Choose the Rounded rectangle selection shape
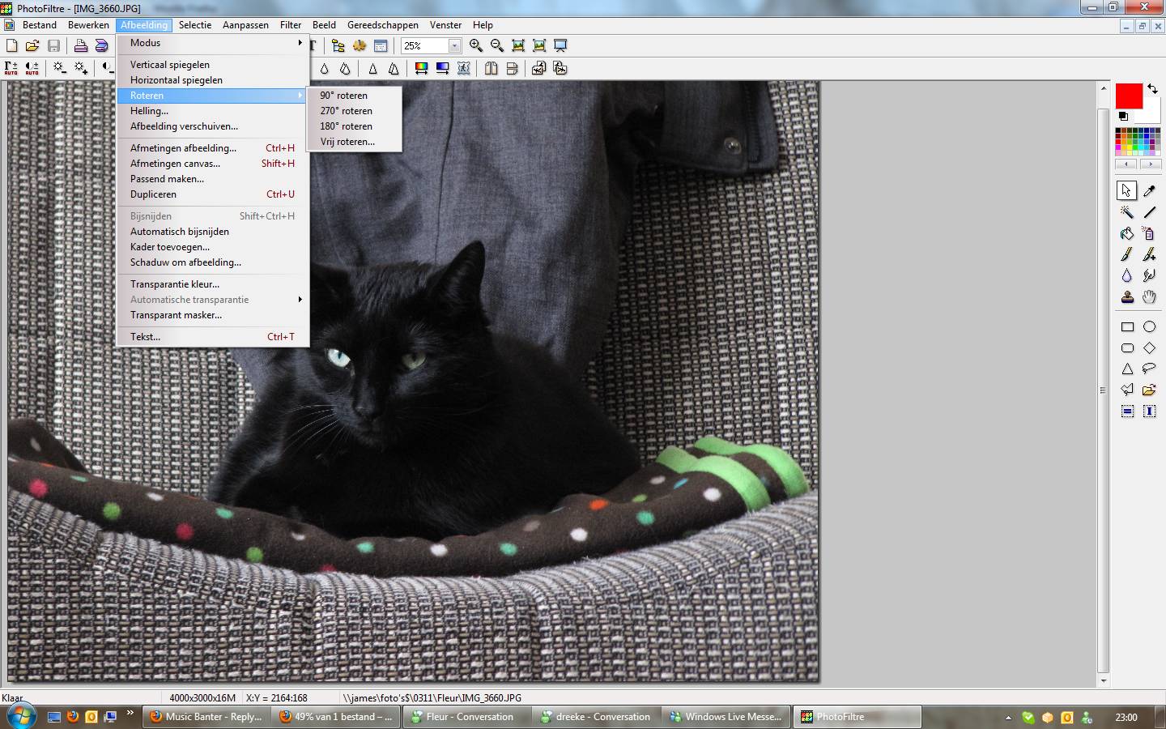Screen dimensions: 1166x729 pyautogui.click(x=1126, y=348)
